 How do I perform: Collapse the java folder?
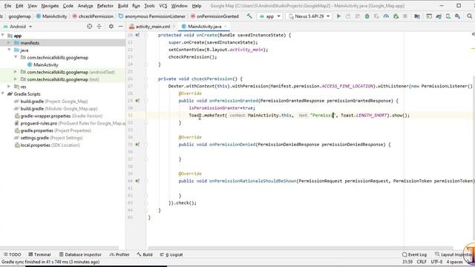point(9,50)
